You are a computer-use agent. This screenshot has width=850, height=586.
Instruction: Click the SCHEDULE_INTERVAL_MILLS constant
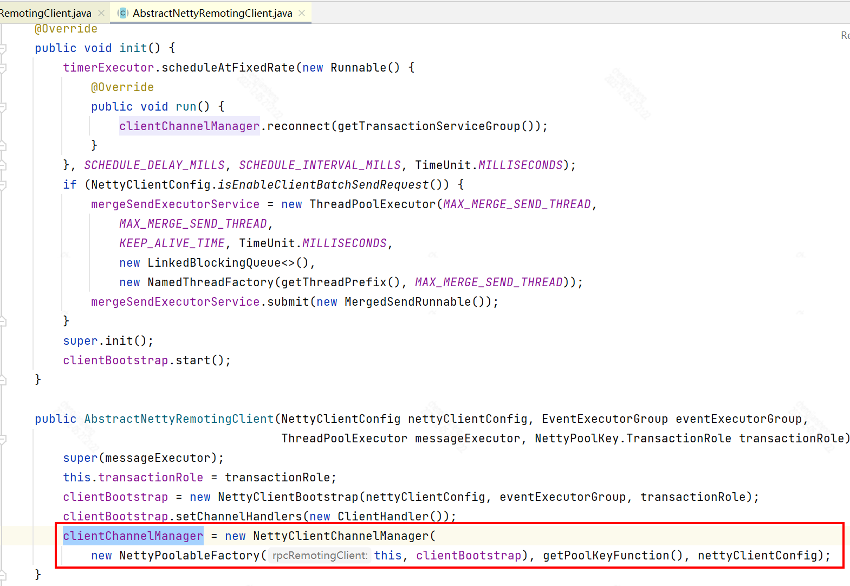click(x=320, y=165)
